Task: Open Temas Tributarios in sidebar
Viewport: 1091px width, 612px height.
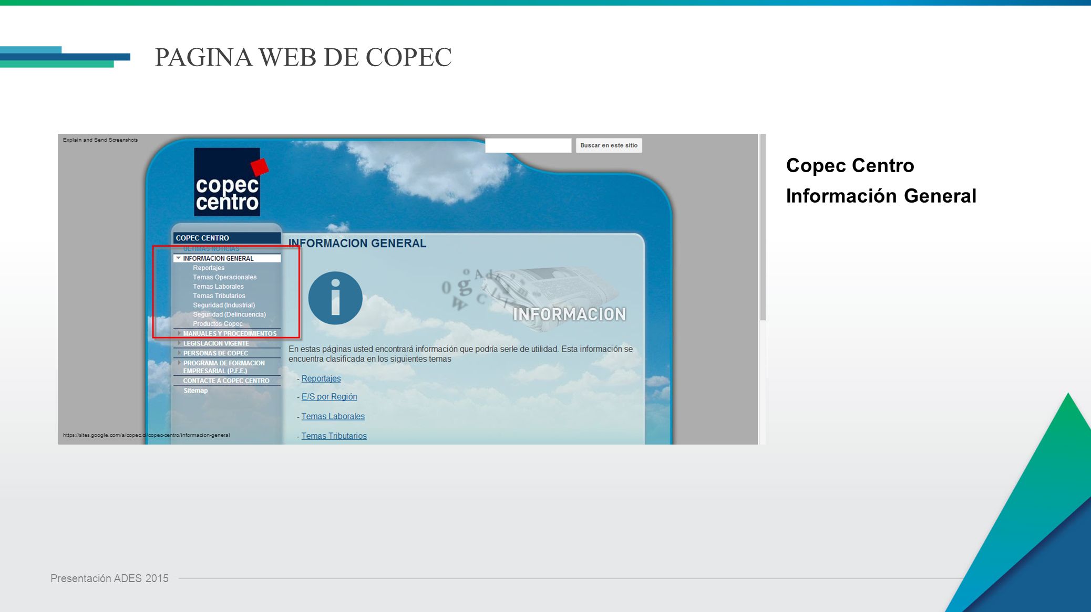Action: tap(219, 296)
